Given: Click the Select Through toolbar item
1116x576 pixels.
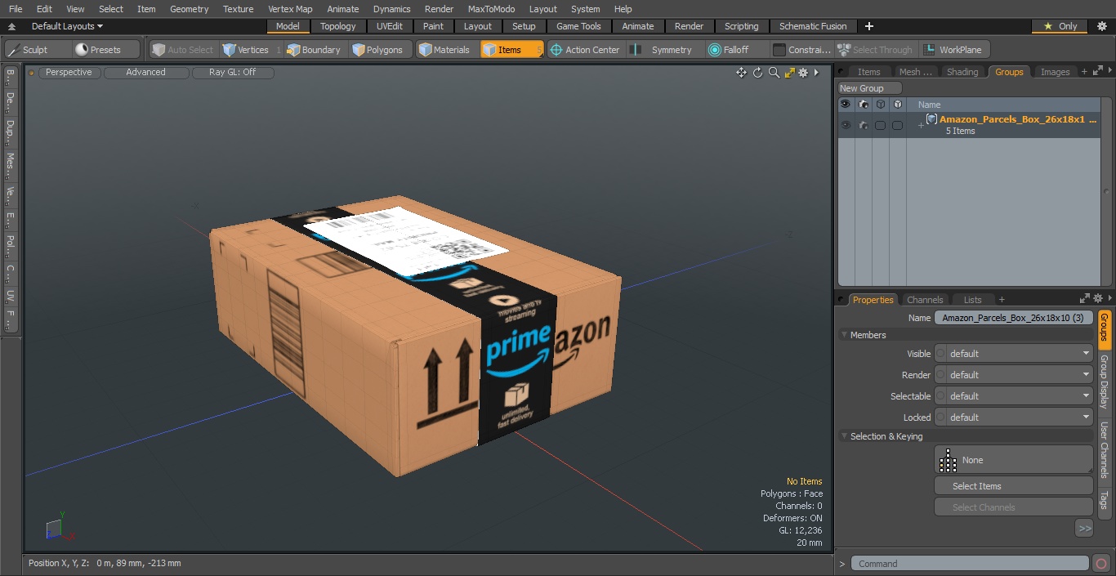Looking at the screenshot, I should point(877,50).
